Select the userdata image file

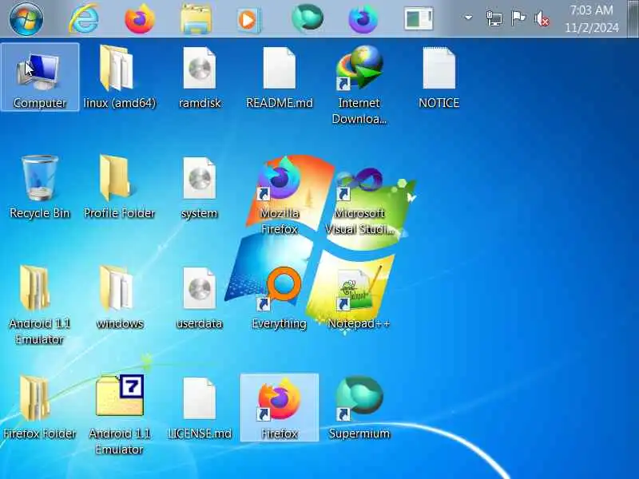click(x=199, y=297)
